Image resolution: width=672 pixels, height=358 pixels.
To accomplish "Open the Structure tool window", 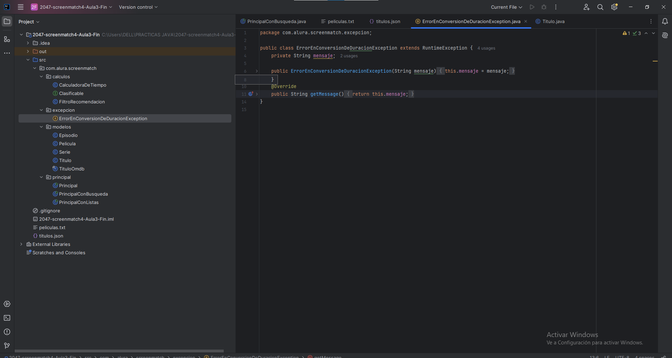I will (x=7, y=39).
